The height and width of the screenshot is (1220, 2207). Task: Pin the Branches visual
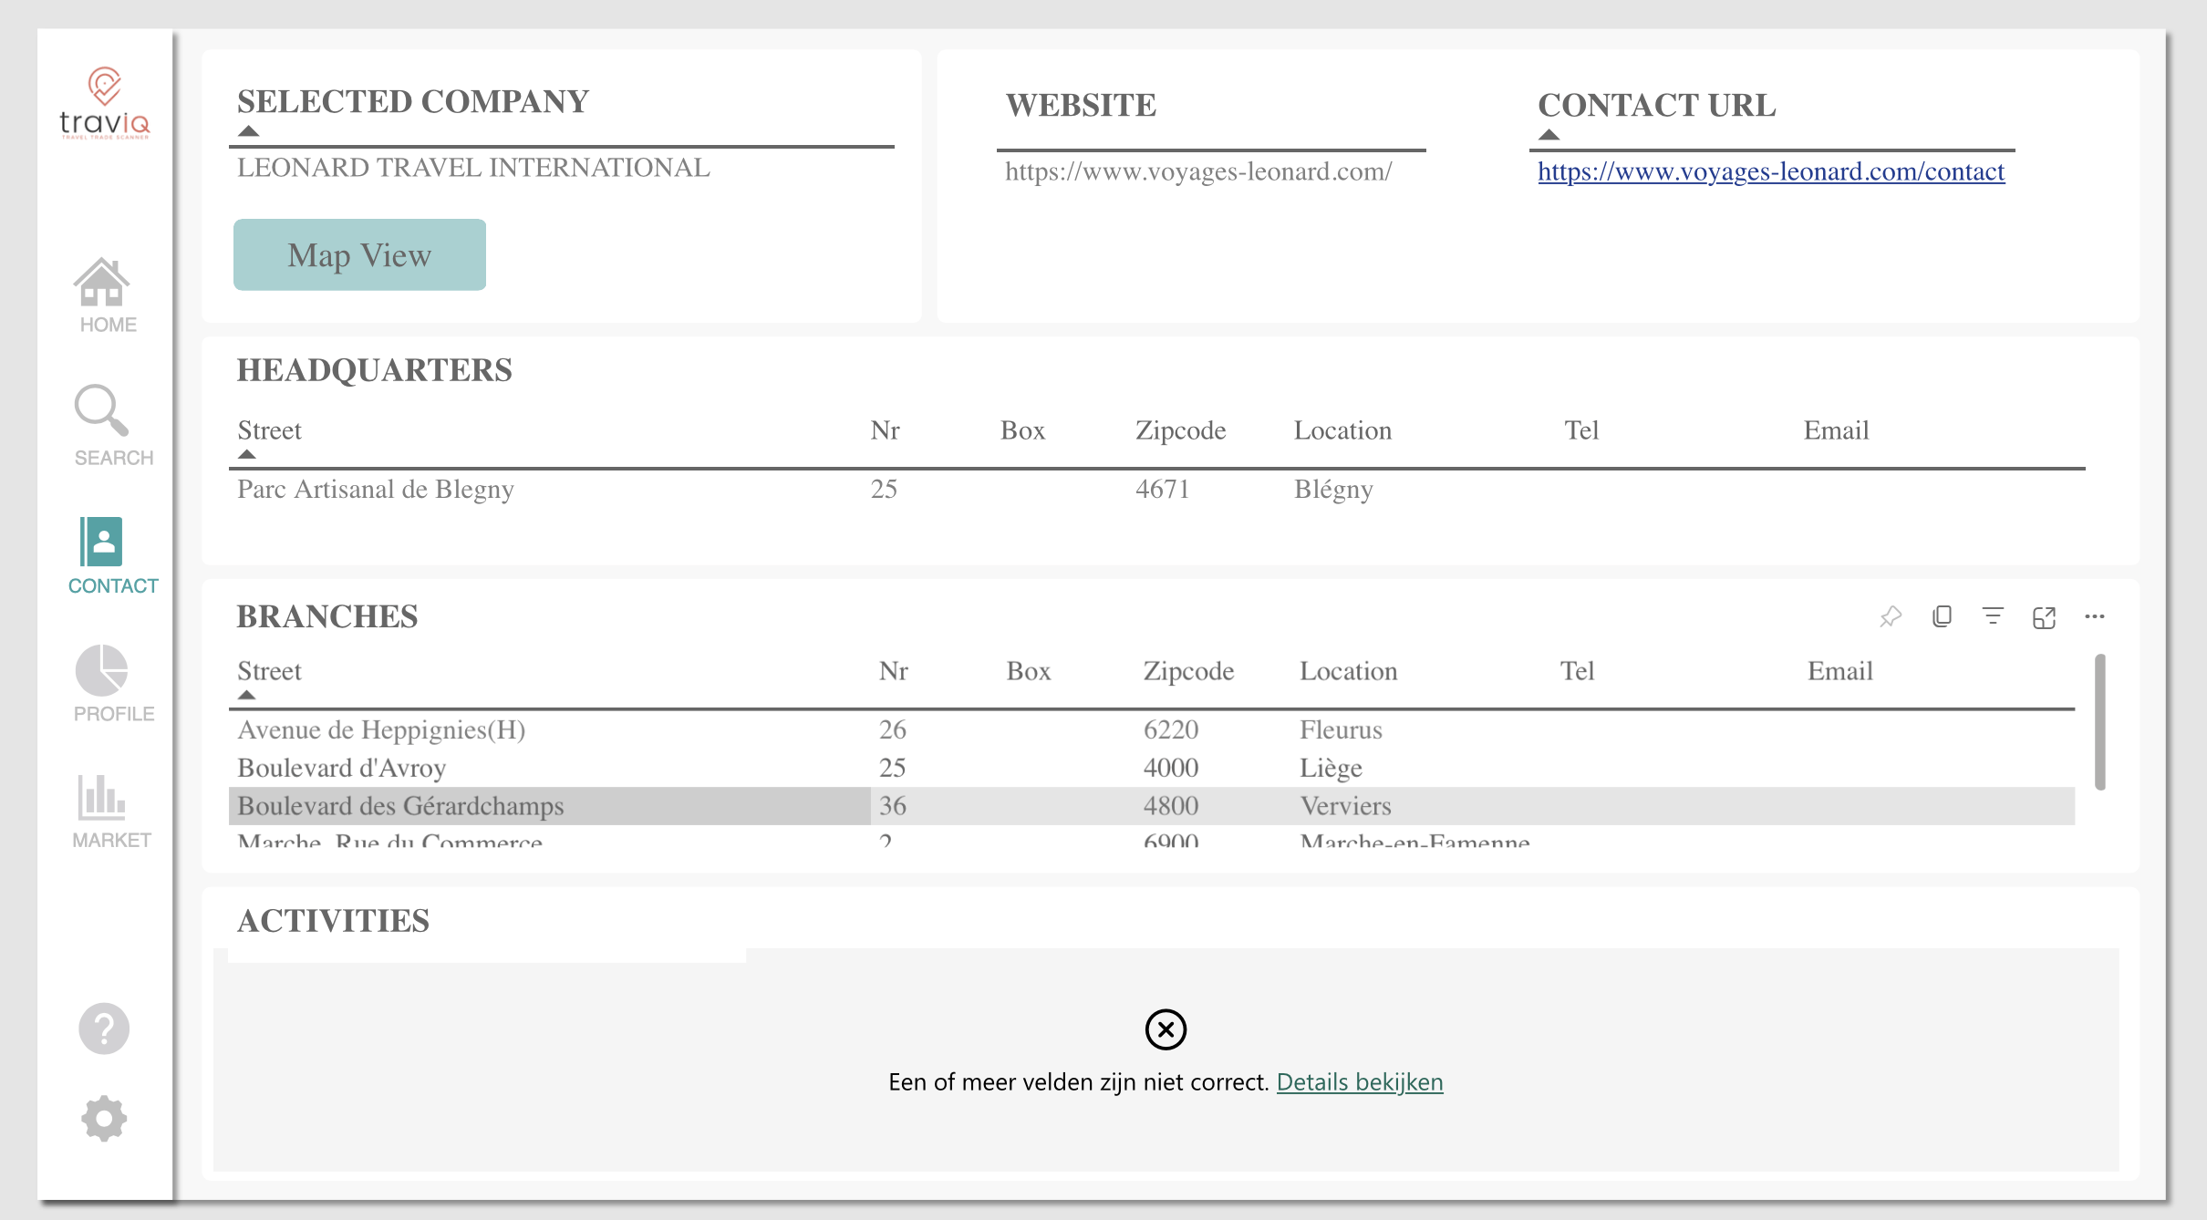[1891, 617]
